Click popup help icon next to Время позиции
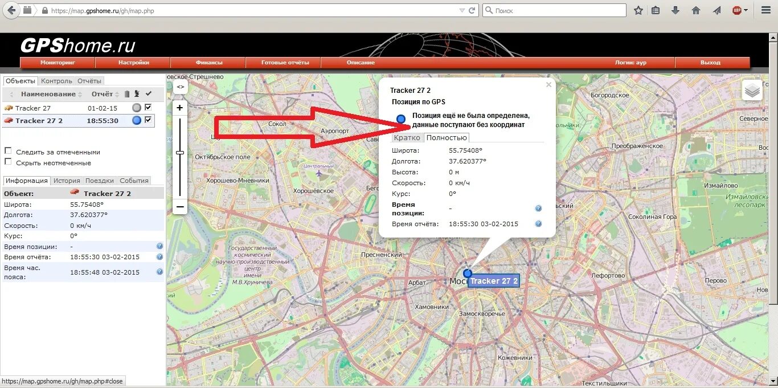Viewport: 778px width, 388px height. [538, 209]
